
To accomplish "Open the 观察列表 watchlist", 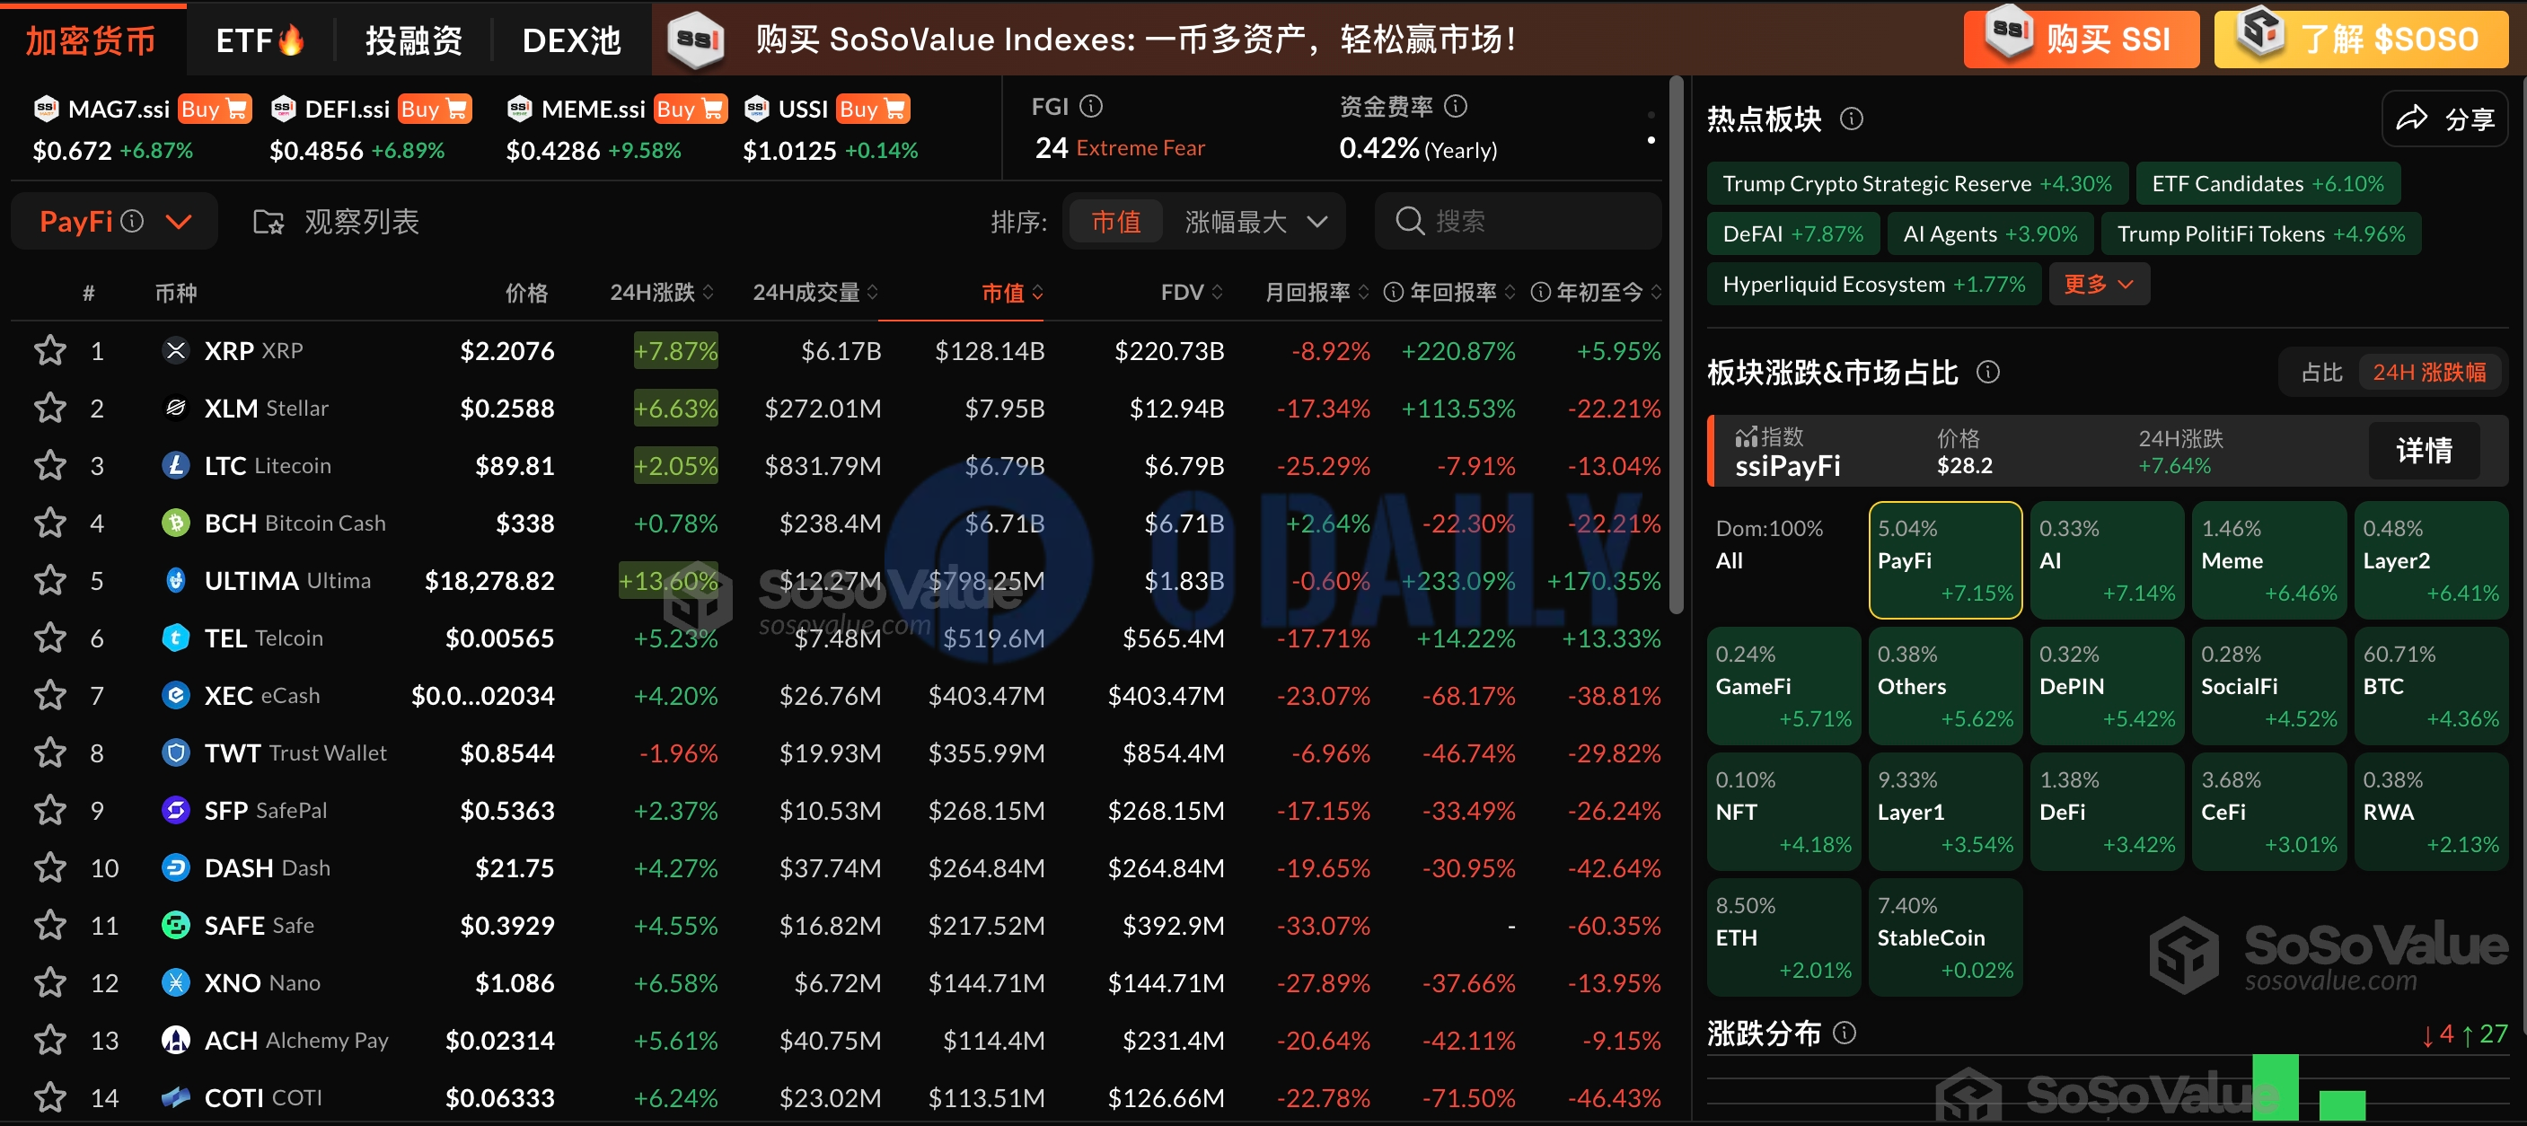I will (x=336, y=222).
